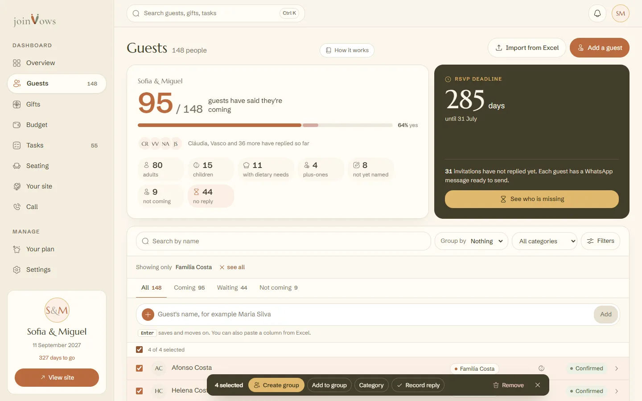The width and height of the screenshot is (642, 401).
Task: Click the 44 no reply stat card
Action: (211, 196)
